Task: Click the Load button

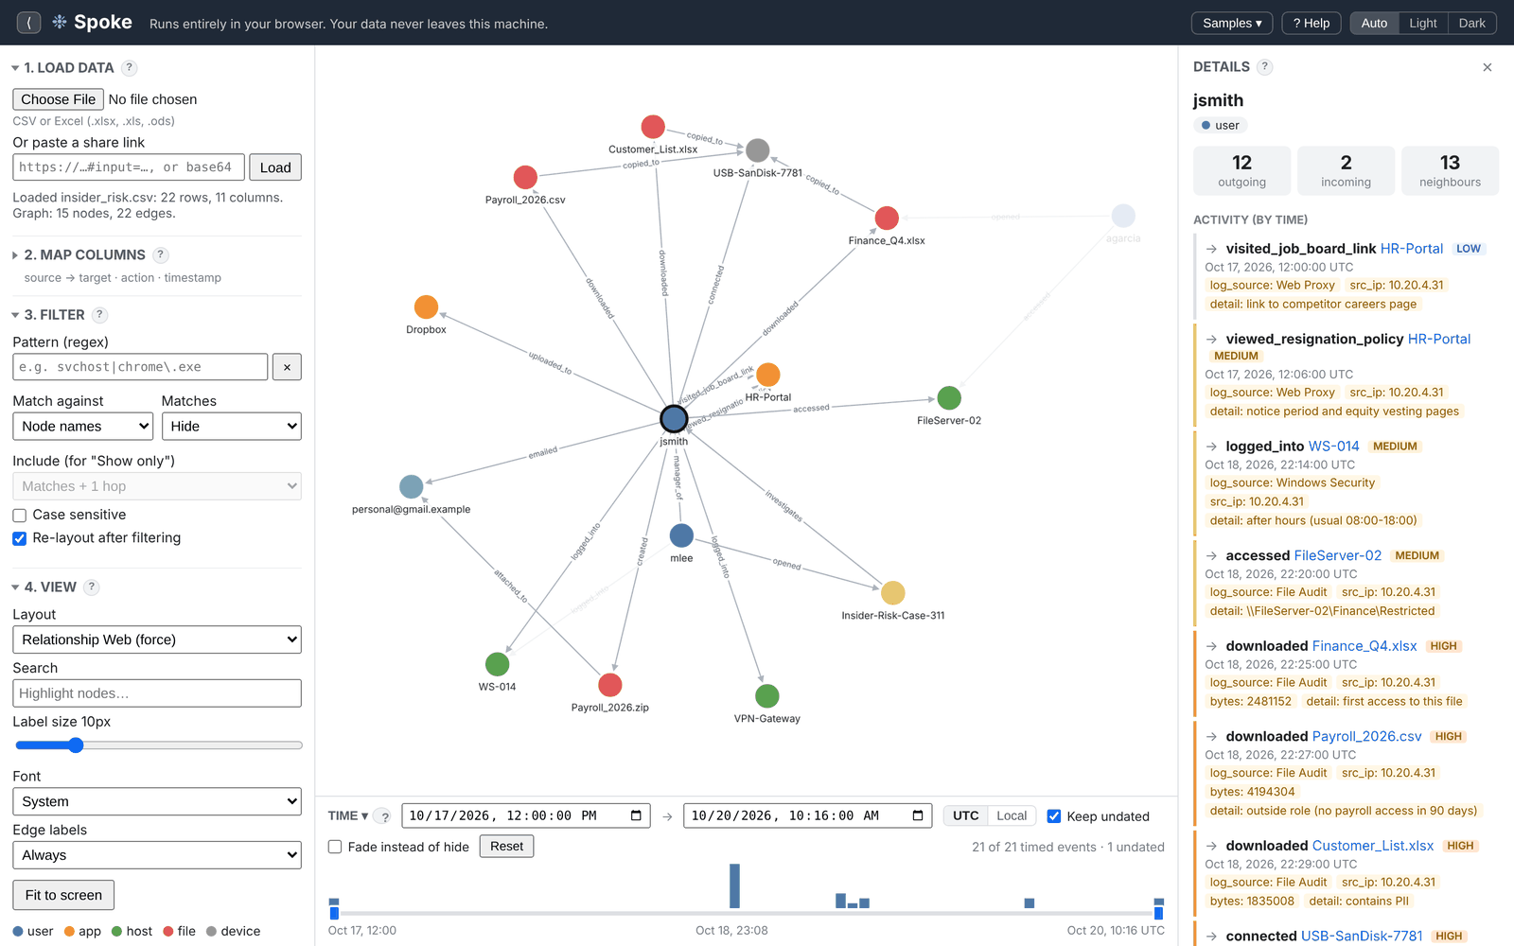Action: [x=275, y=167]
